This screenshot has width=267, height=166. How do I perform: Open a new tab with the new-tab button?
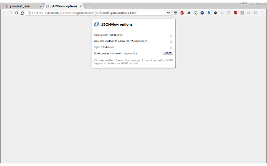(x=88, y=7)
